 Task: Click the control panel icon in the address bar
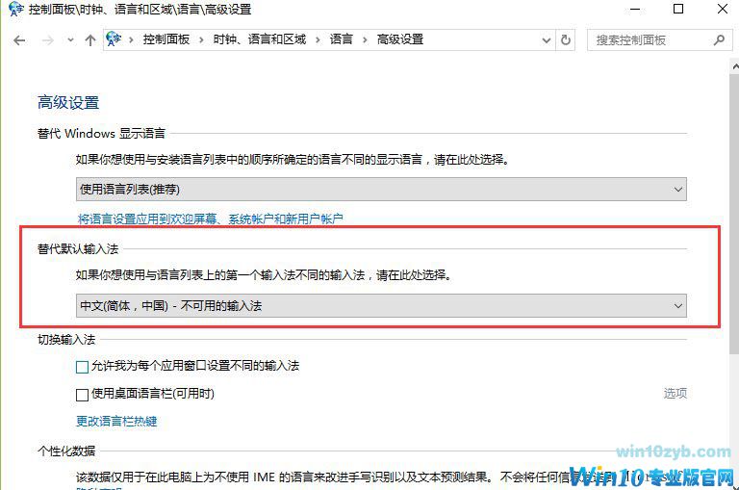coord(114,39)
